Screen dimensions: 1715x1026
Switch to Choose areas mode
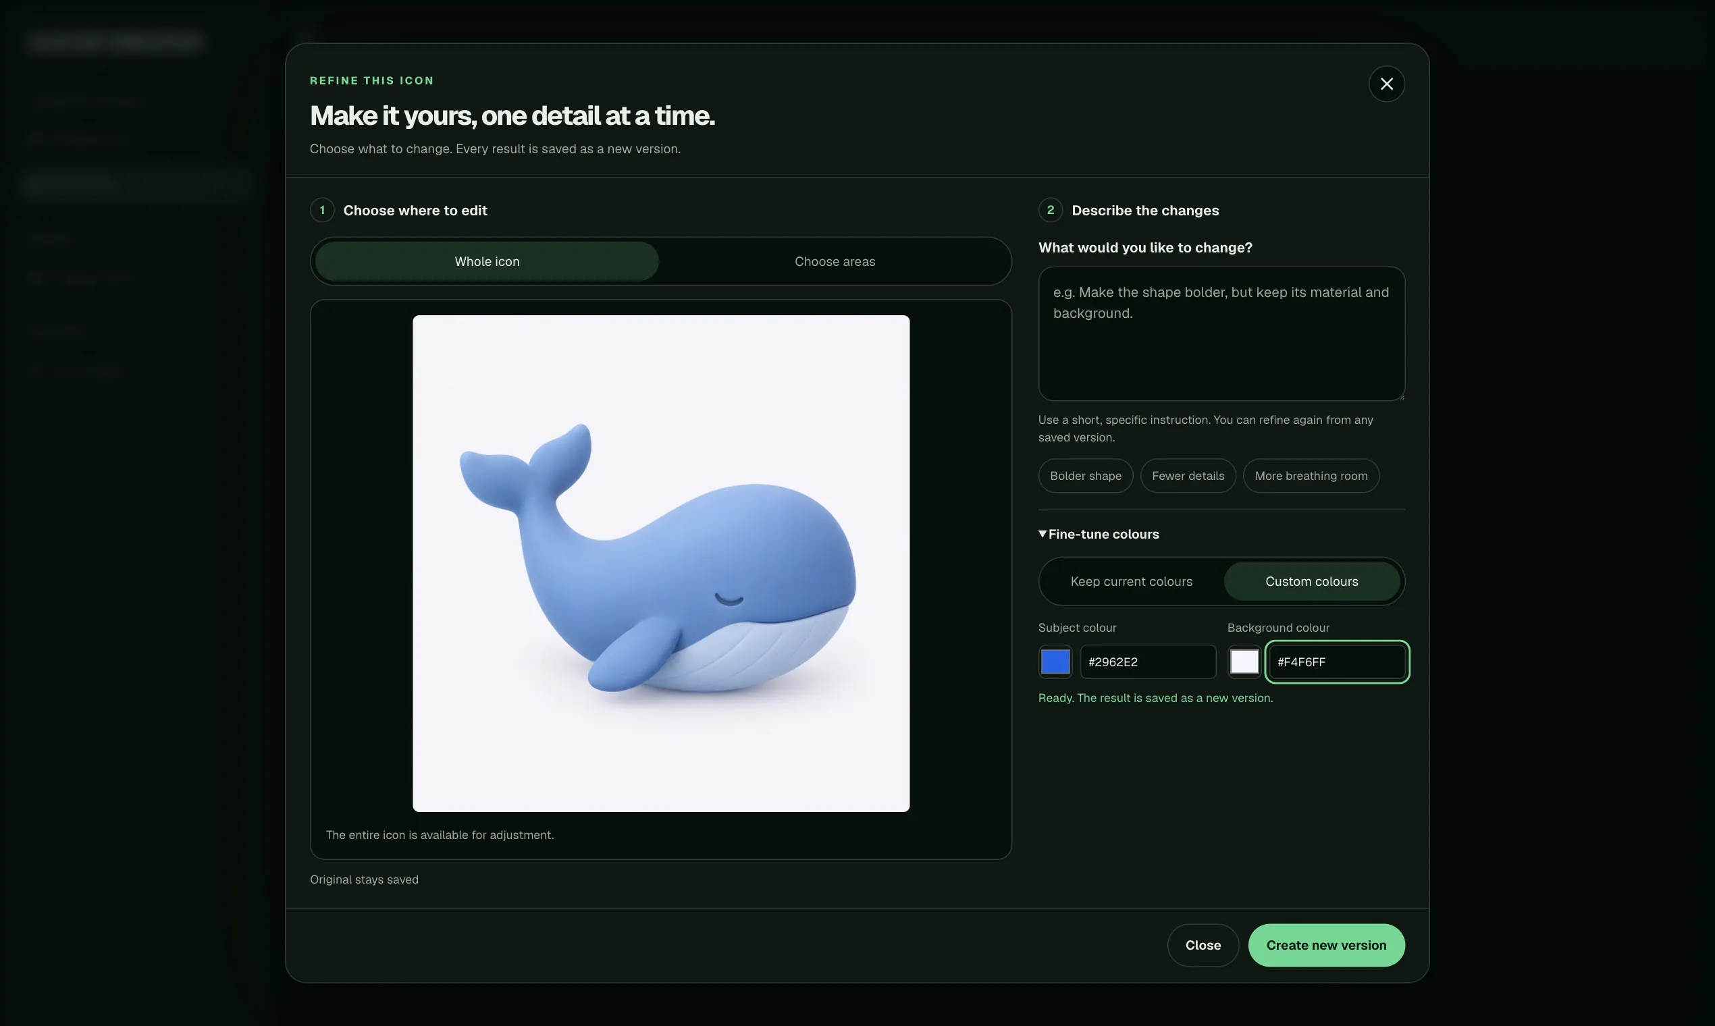pos(835,261)
